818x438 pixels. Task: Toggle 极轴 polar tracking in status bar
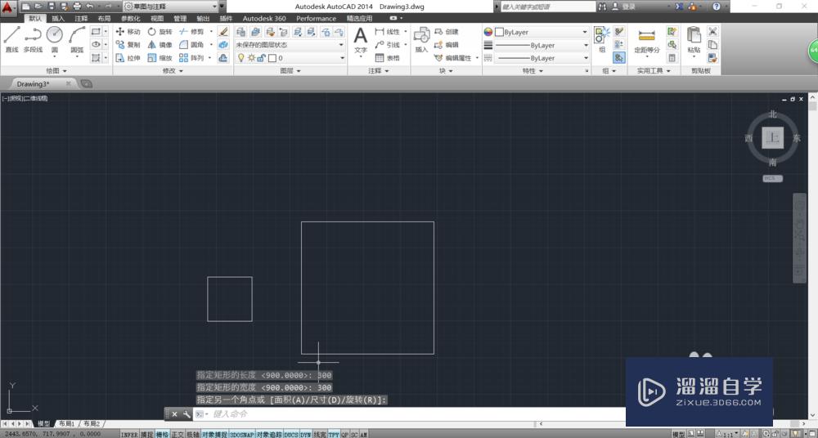coord(193,435)
